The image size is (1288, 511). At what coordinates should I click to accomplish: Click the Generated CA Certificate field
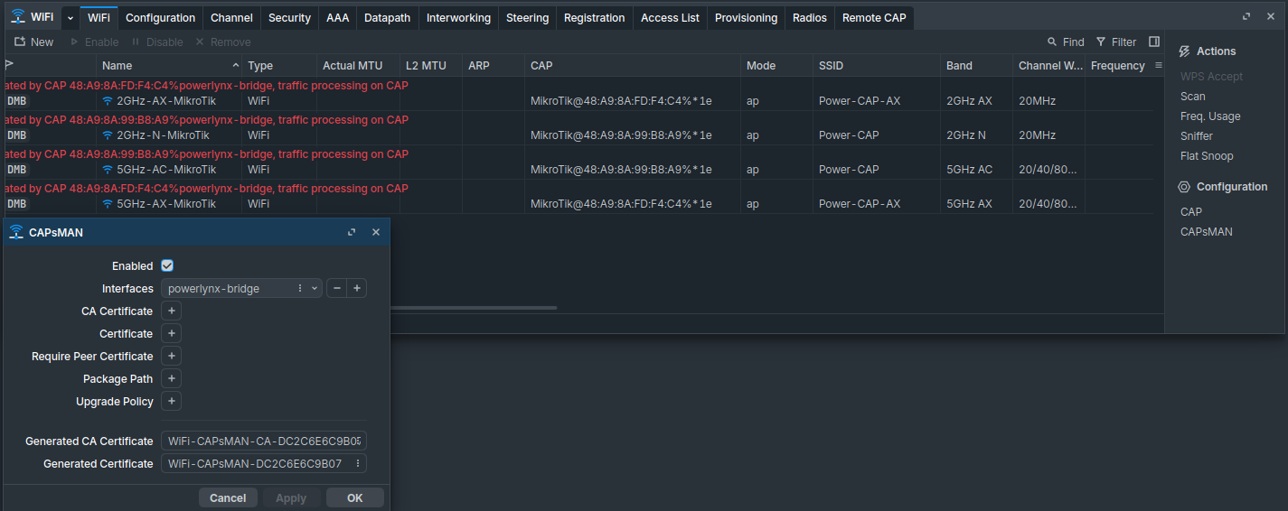264,441
